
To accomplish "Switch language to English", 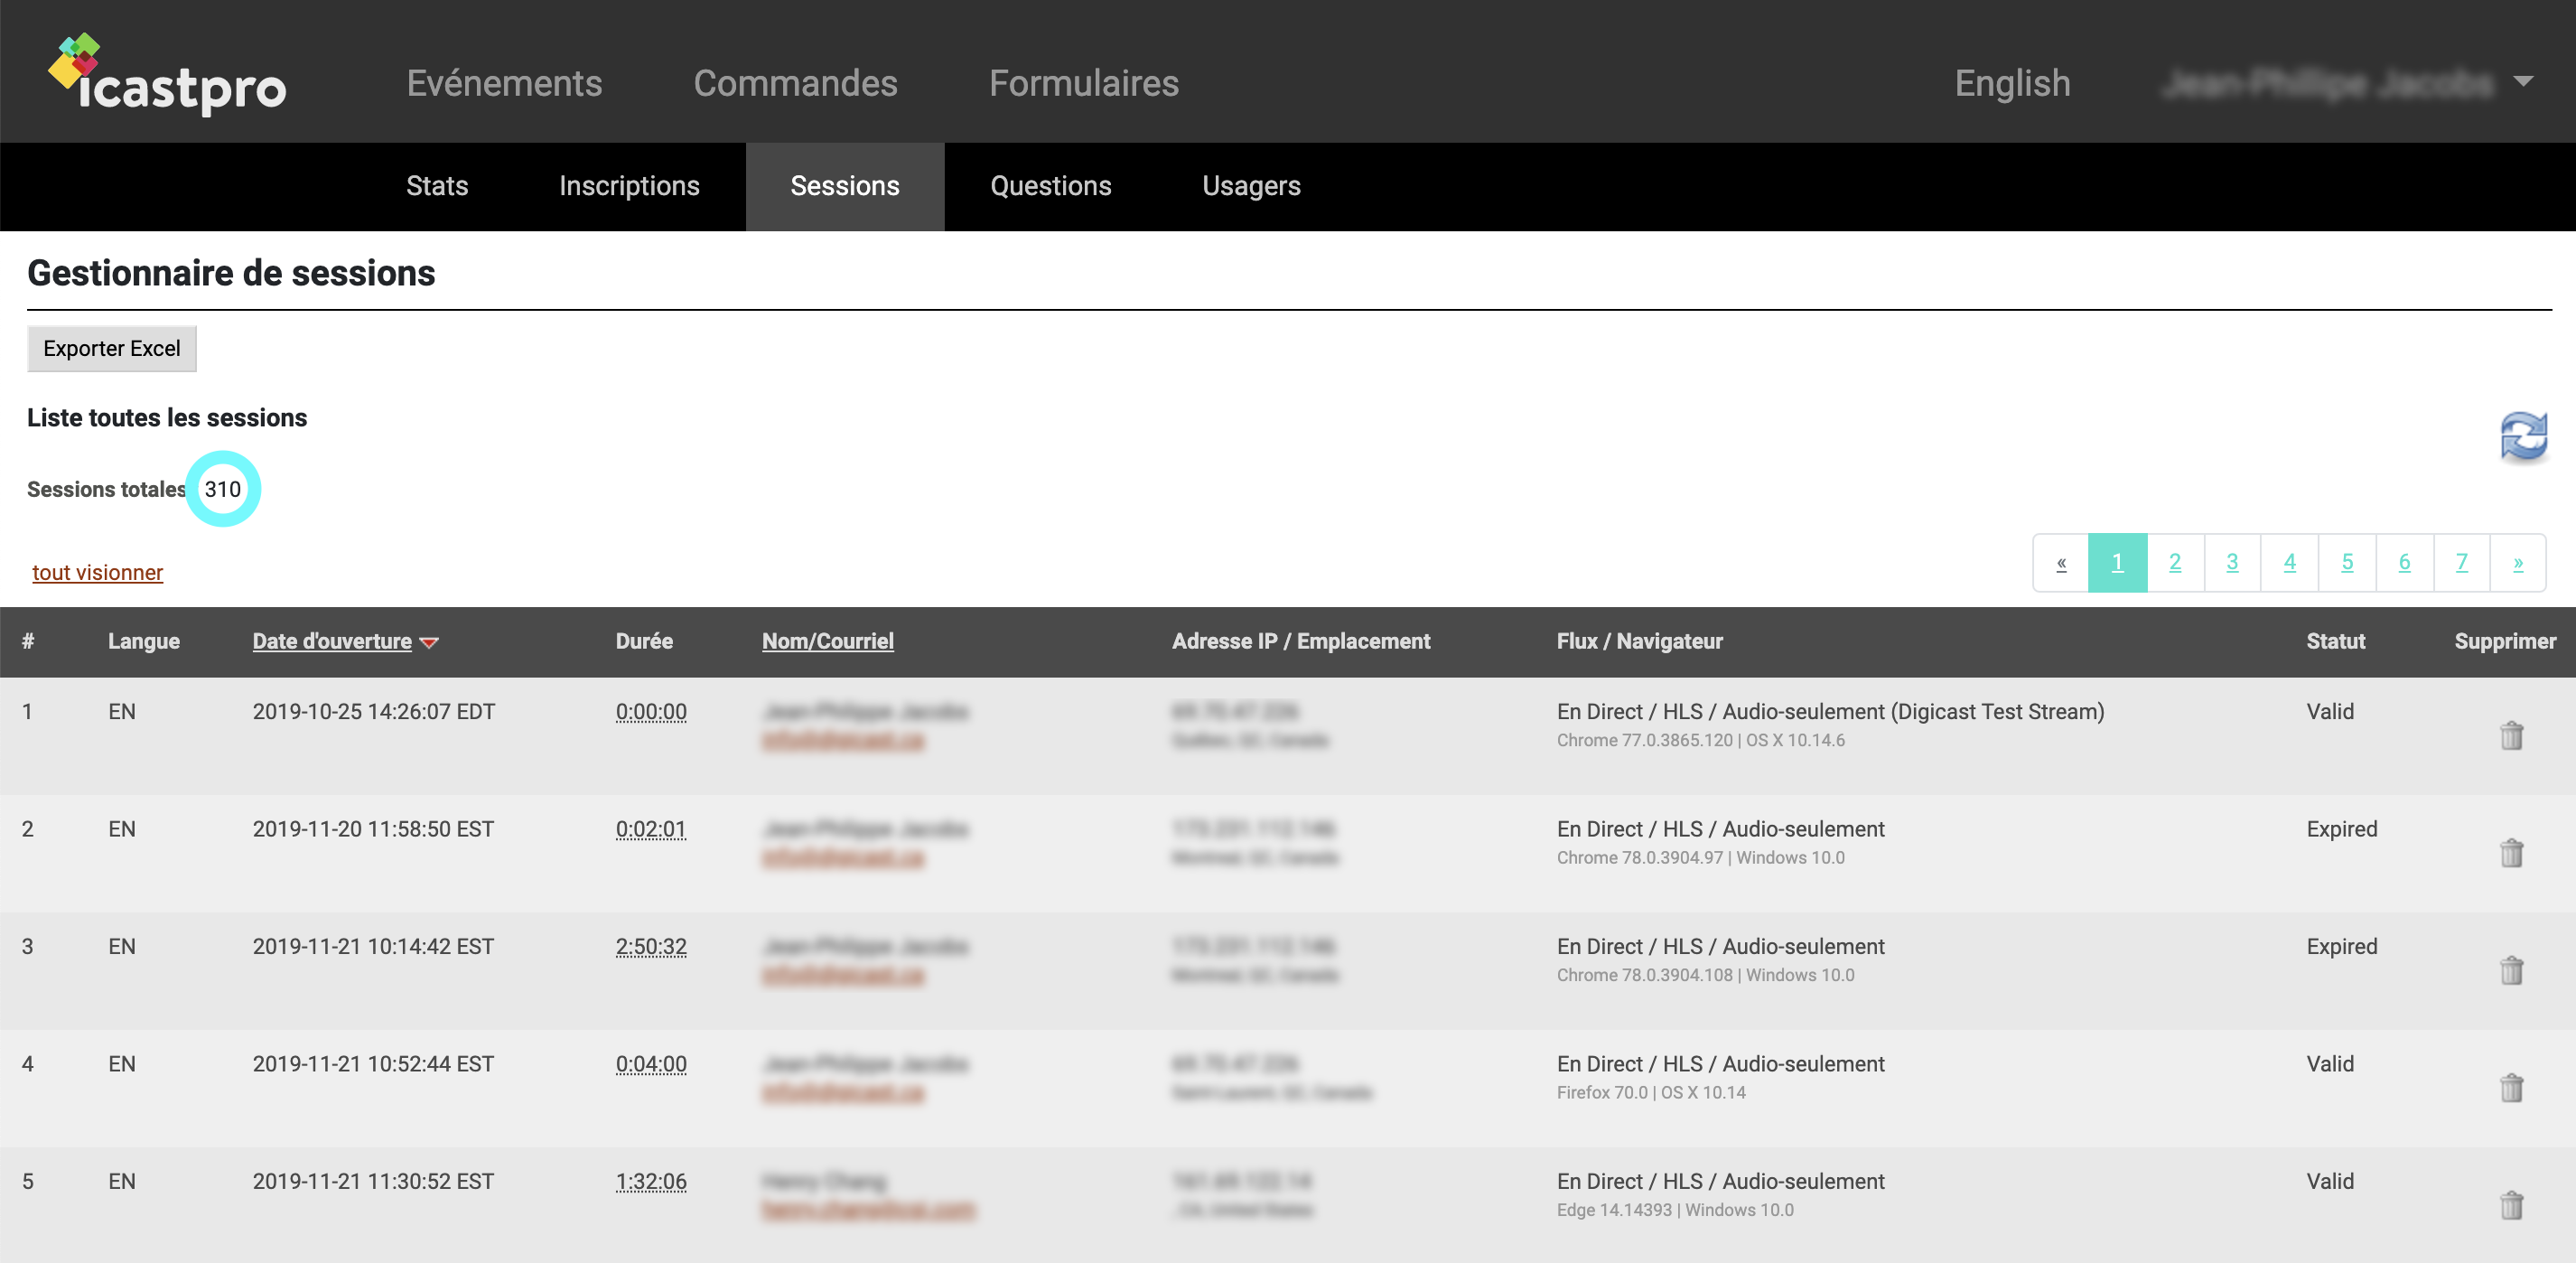I will click(2012, 83).
